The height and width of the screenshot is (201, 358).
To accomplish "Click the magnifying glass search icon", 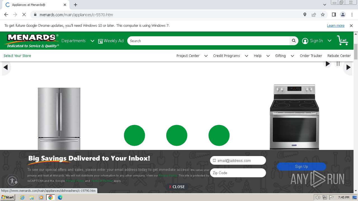I will [294, 41].
